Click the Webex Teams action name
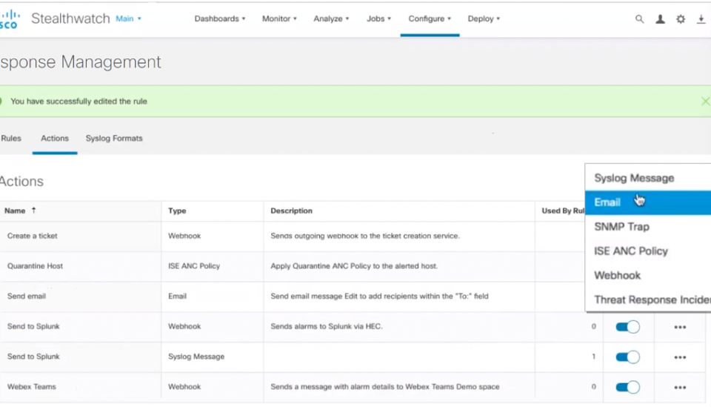Image resolution: width=711 pixels, height=407 pixels. click(x=31, y=386)
